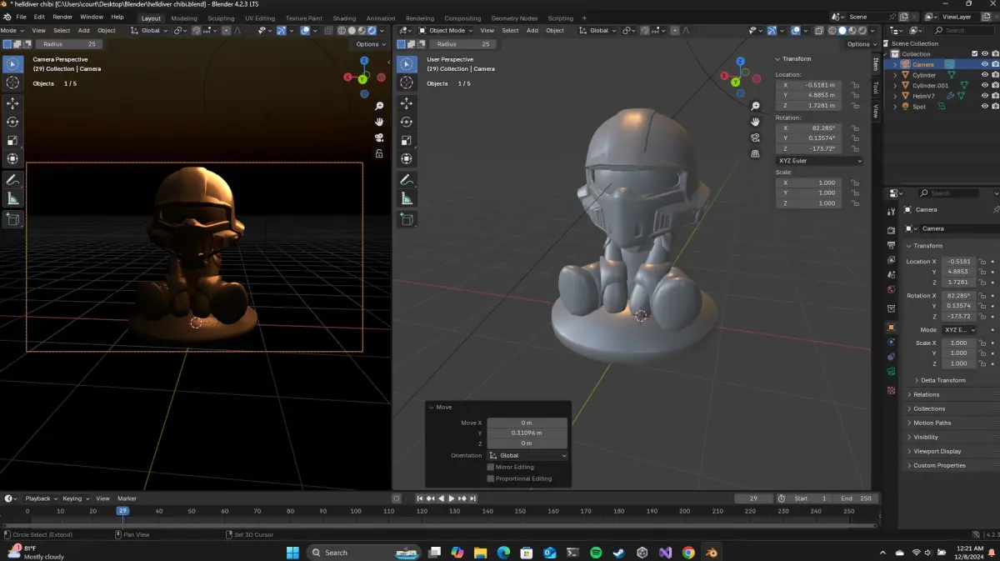Click the lock camera to view icon in left viewport
The height and width of the screenshot is (561, 1000).
click(x=379, y=153)
